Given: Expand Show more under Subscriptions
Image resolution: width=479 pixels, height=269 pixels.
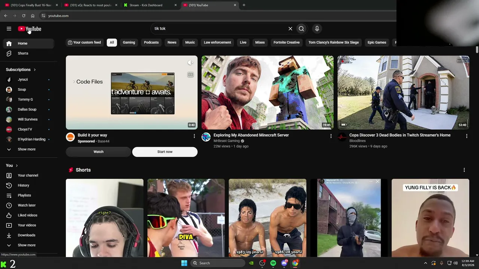Looking at the screenshot, I should pyautogui.click(x=28, y=149).
